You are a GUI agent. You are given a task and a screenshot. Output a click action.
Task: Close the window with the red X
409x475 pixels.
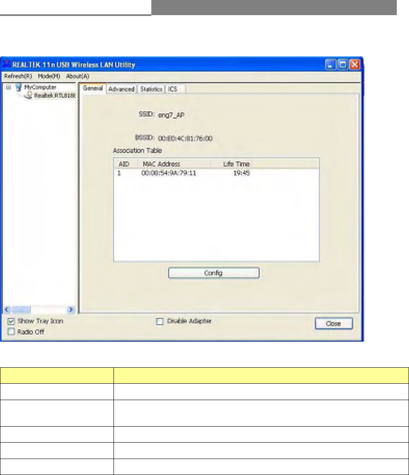pos(355,65)
